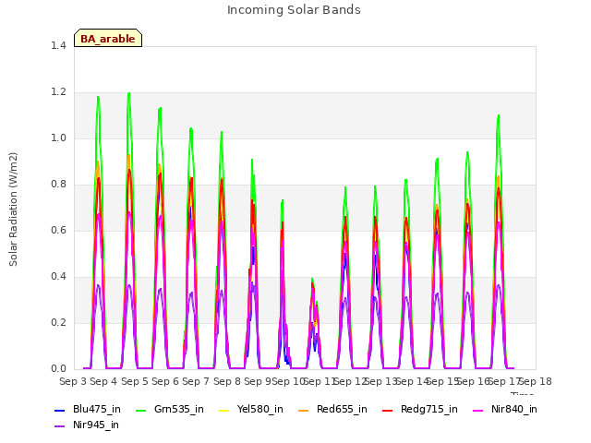The image size is (591, 443).
Task: Click the purple Nir945_in legend color marker
Action: 59,426
